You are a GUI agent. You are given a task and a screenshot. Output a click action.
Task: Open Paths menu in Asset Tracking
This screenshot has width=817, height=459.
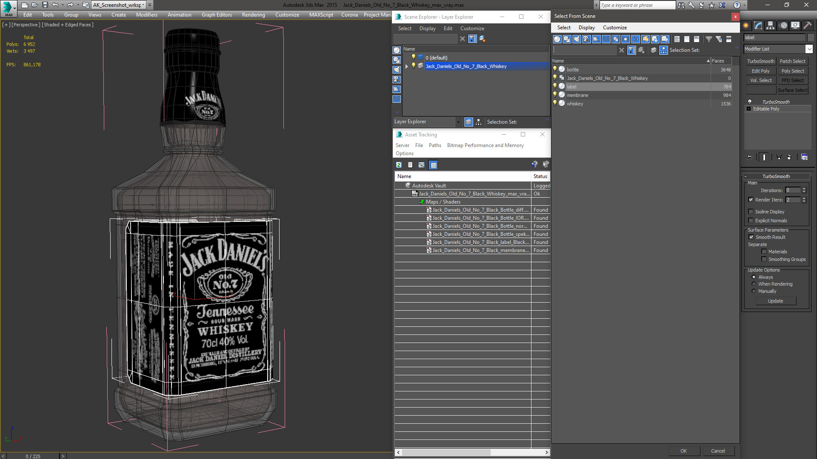(435, 145)
